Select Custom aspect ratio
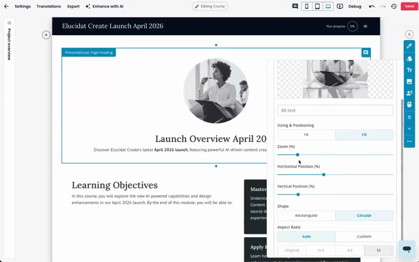The image size is (419, 262). (x=364, y=237)
